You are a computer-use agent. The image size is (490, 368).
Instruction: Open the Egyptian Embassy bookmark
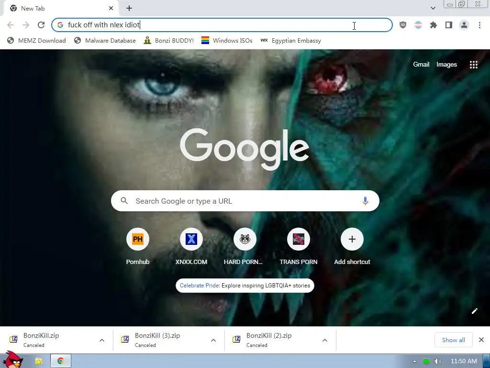tap(290, 41)
